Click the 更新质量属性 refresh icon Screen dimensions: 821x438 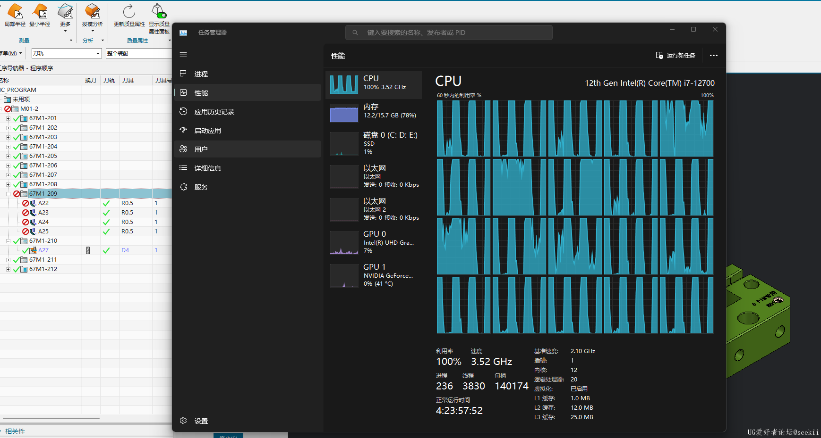pos(129,11)
